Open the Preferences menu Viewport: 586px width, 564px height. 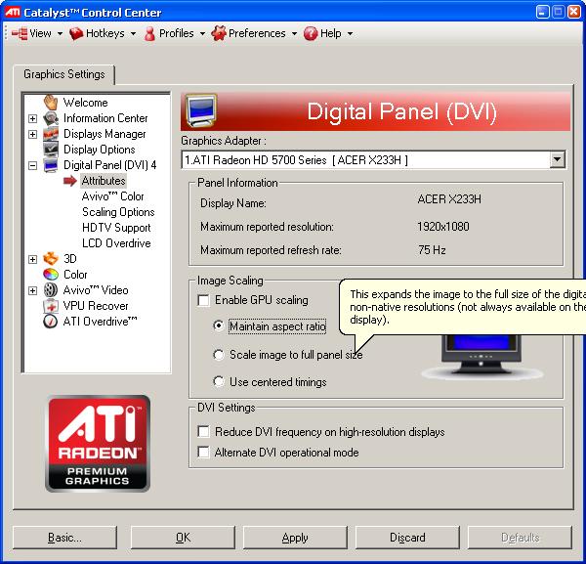pos(255,33)
